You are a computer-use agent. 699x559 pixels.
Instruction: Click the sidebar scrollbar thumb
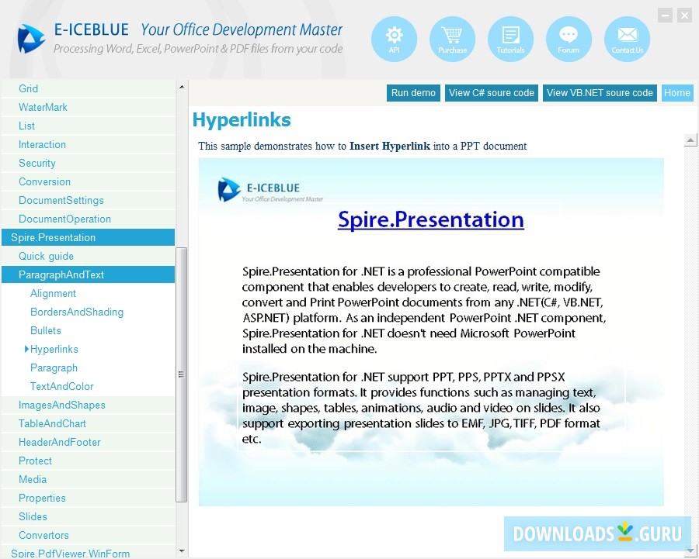tap(182, 374)
